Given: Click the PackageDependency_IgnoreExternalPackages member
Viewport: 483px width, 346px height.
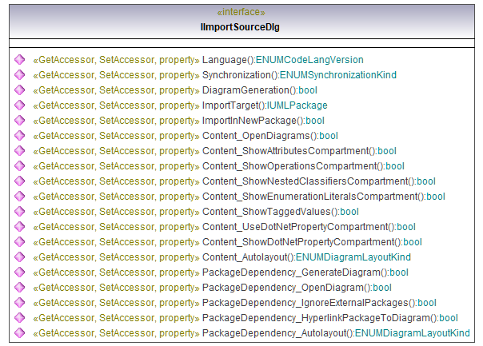Looking at the screenshot, I should (x=305, y=303).
